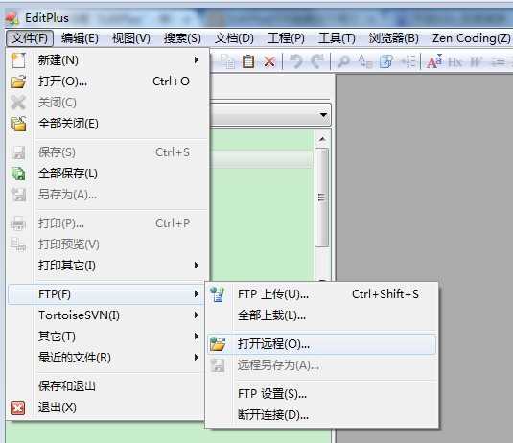The image size is (513, 443).
Task: Select 全部上载(L)... in FTP submenu
Action: pyautogui.click(x=321, y=315)
